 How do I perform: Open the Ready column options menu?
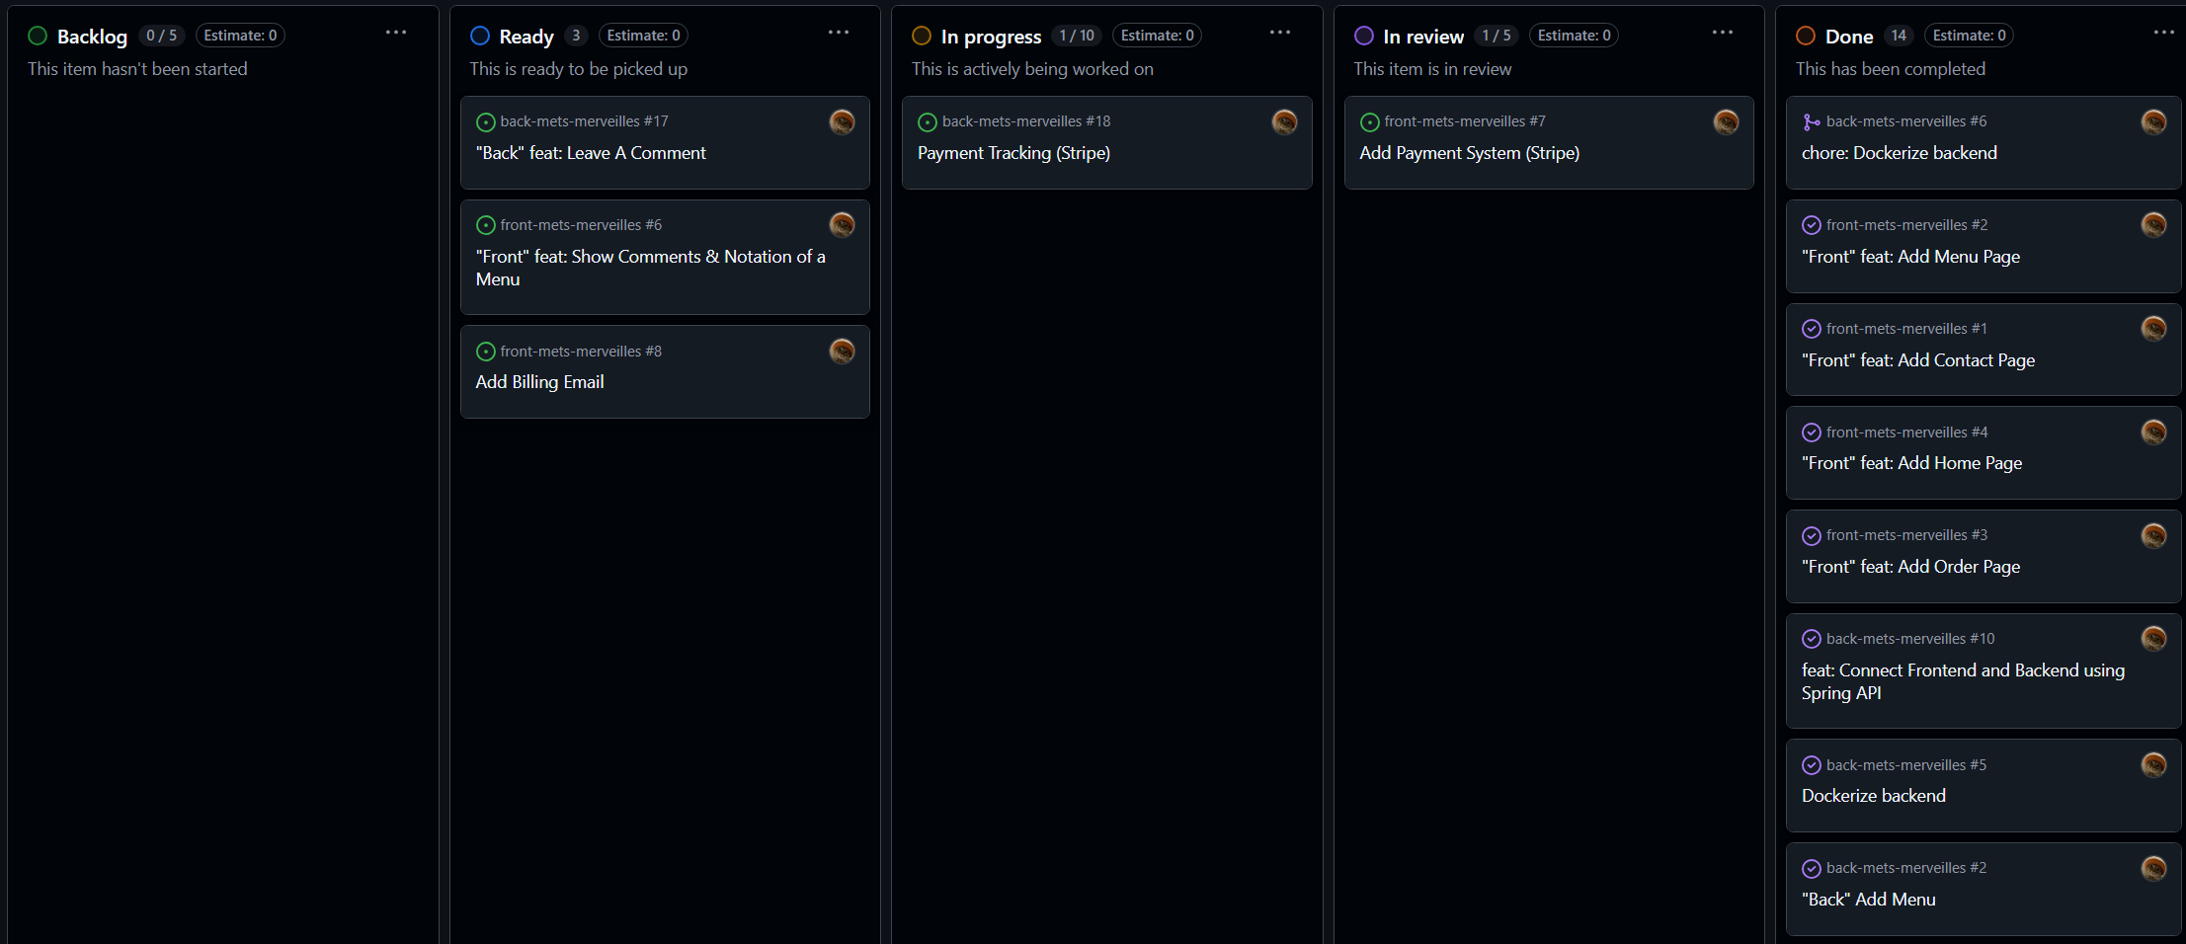(x=839, y=33)
